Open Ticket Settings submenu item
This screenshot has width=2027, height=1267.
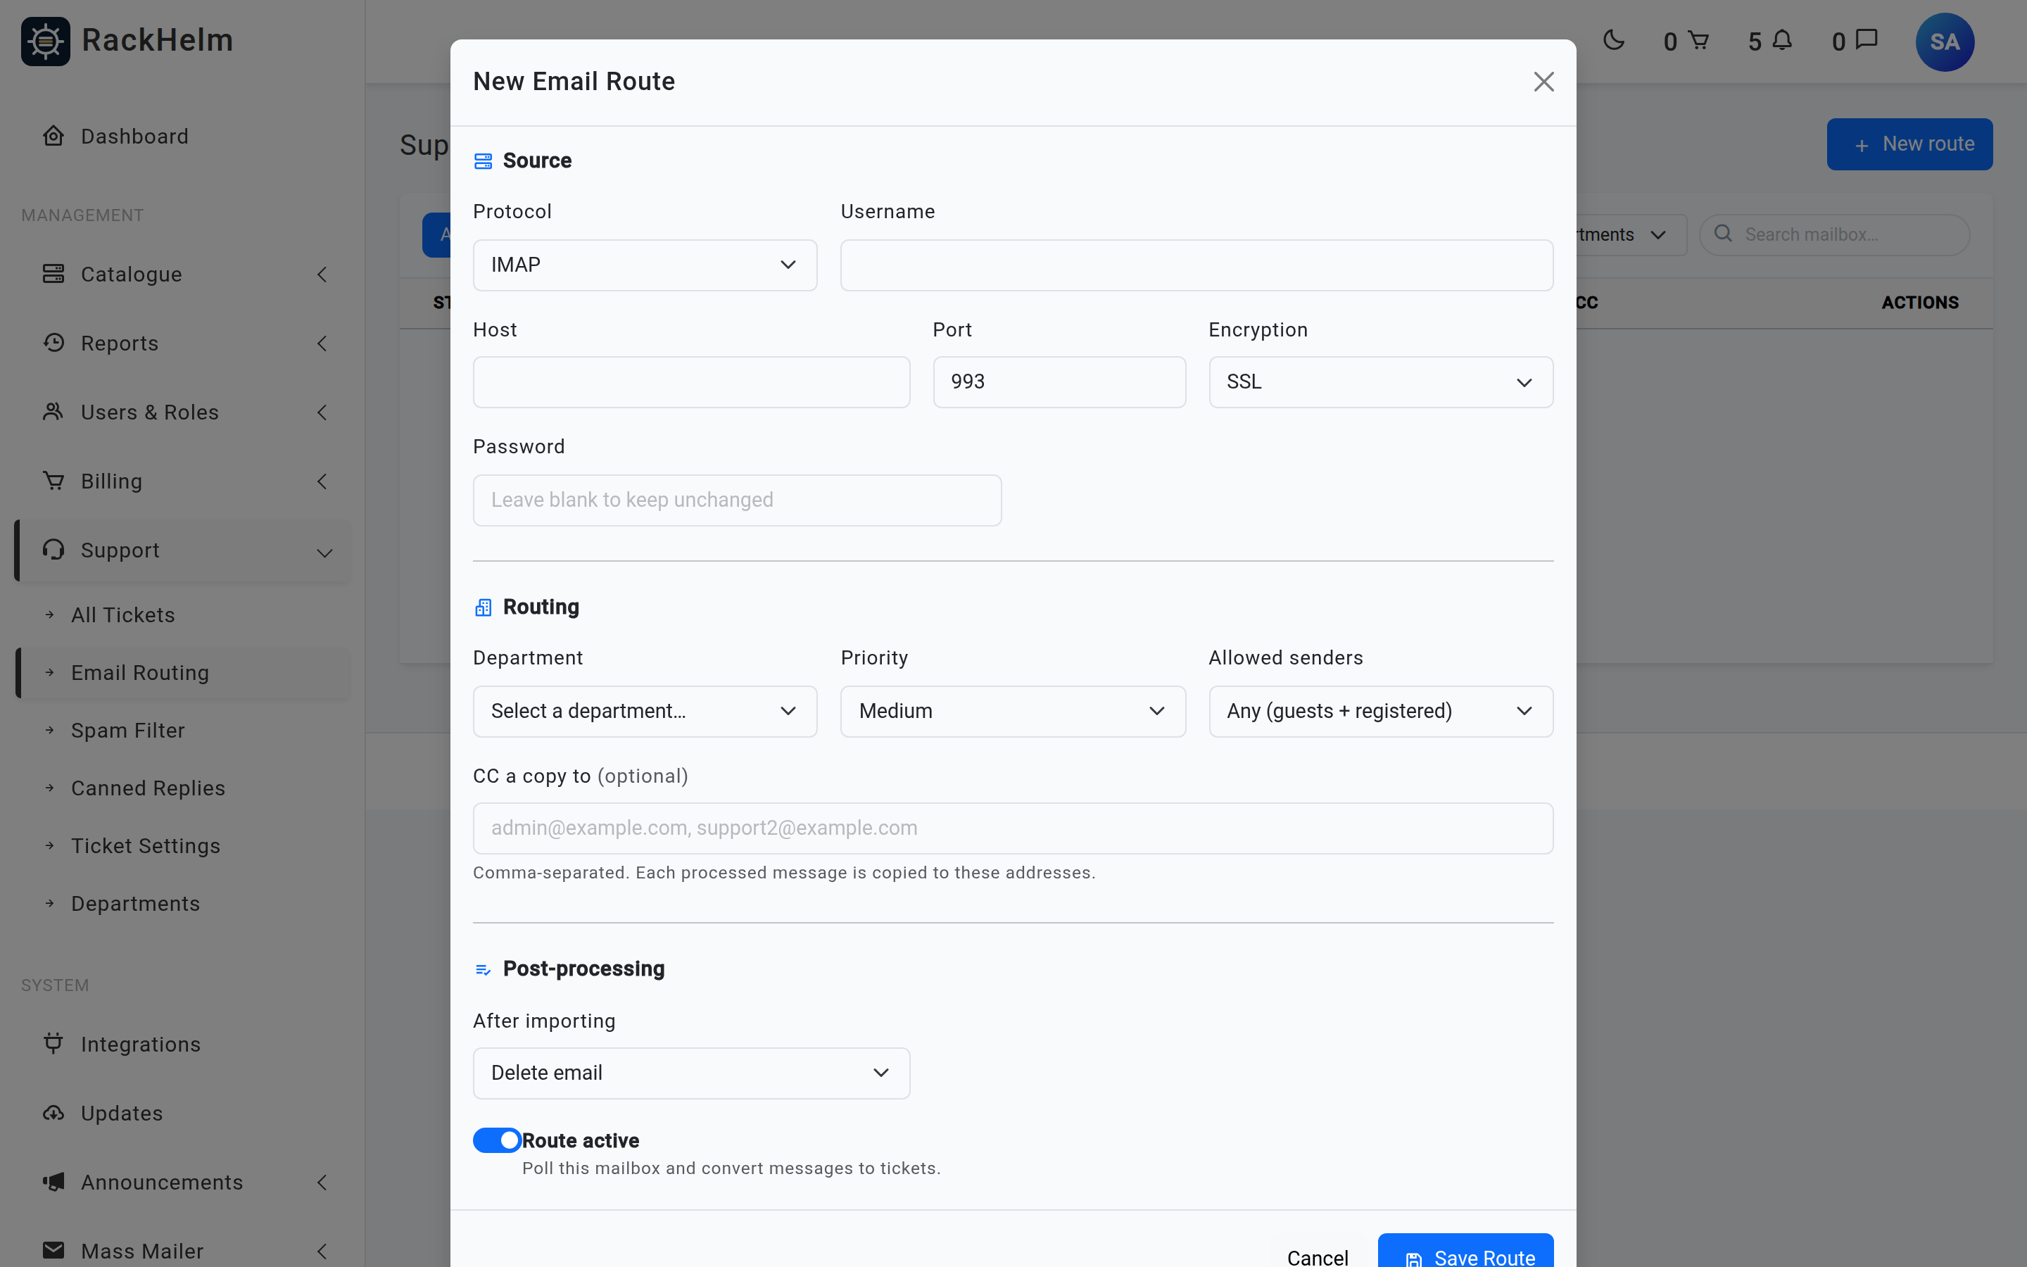pyautogui.click(x=146, y=846)
